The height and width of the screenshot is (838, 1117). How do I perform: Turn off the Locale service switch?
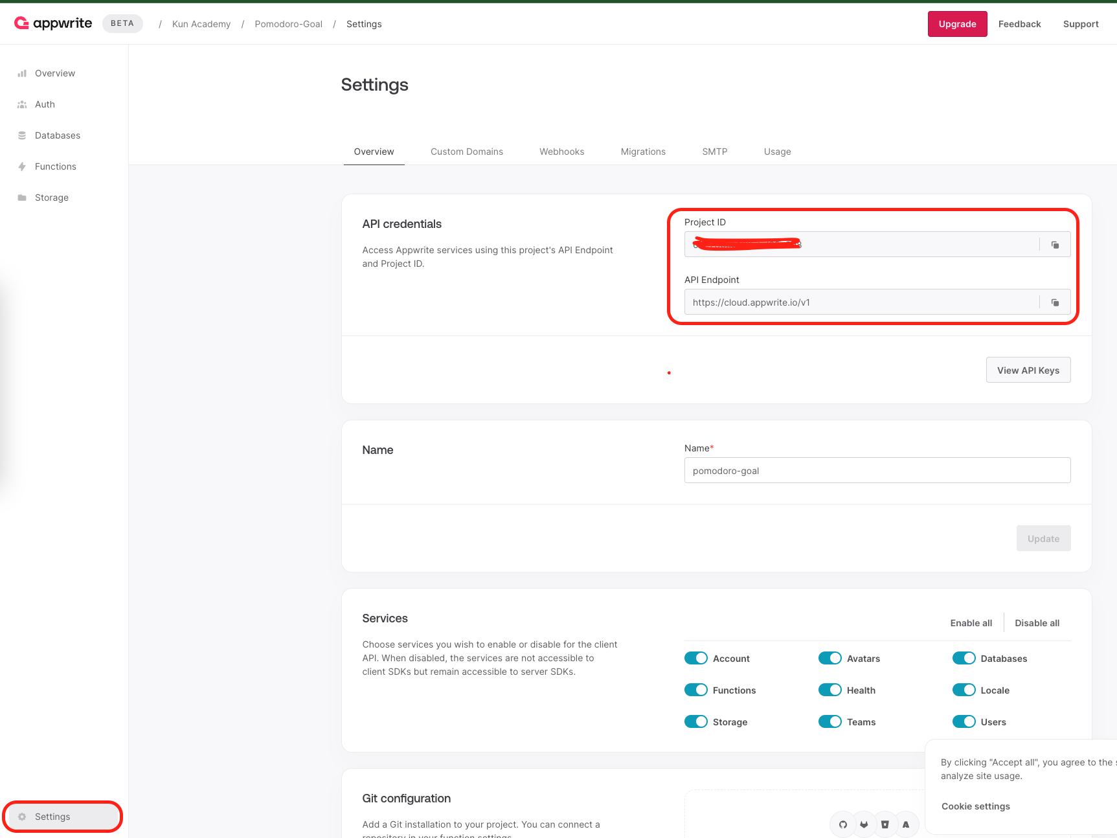click(964, 690)
